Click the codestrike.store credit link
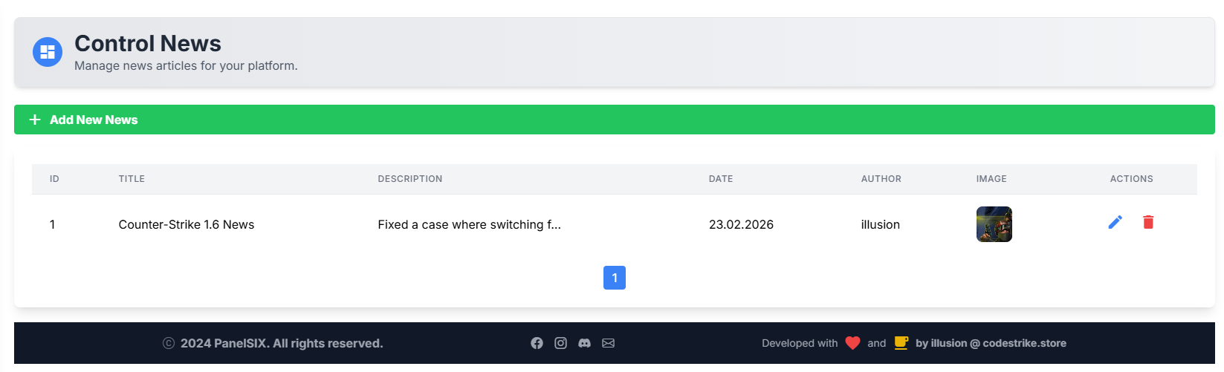 [x=991, y=343]
